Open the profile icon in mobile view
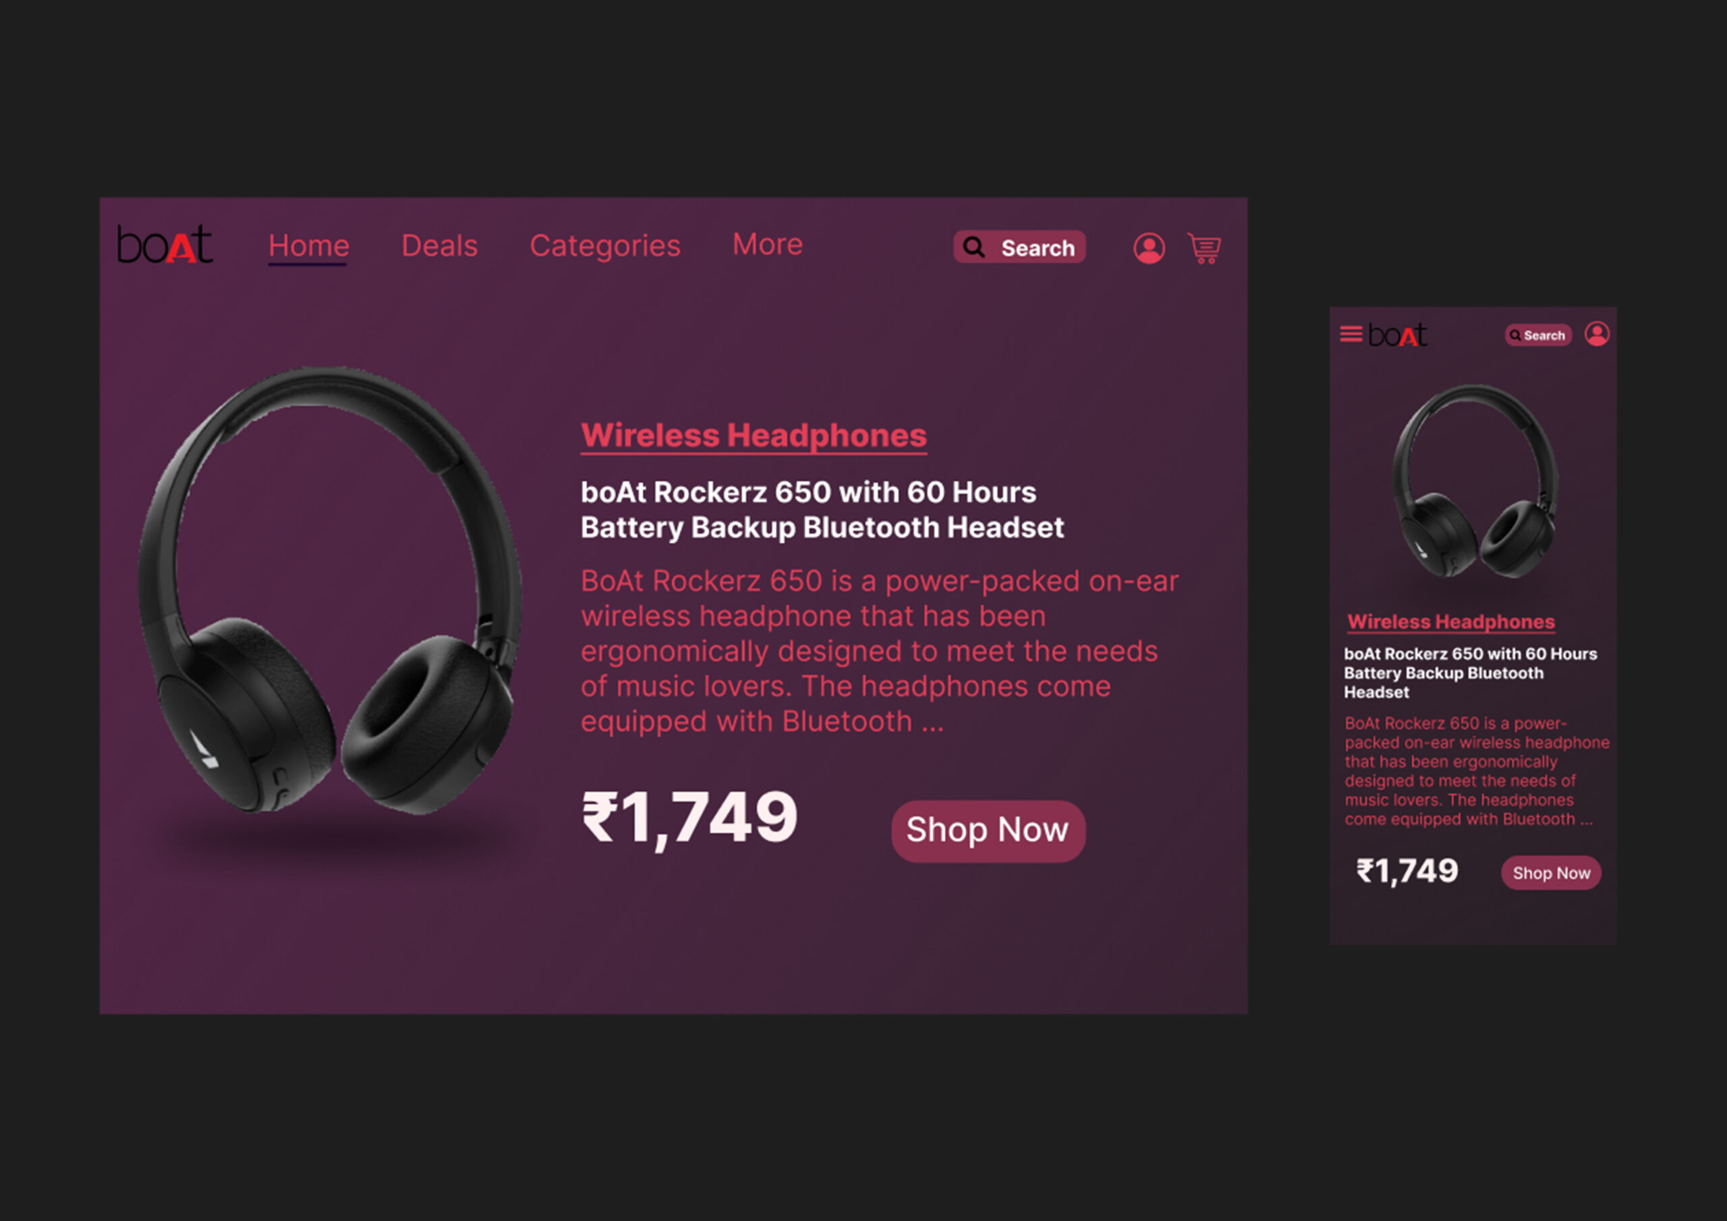The width and height of the screenshot is (1727, 1221). (1597, 333)
